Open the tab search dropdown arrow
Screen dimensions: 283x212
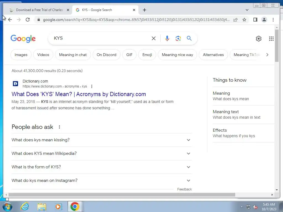click(x=247, y=10)
